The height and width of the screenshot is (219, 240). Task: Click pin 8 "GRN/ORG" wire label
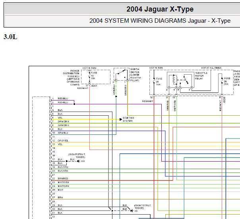click(x=63, y=125)
